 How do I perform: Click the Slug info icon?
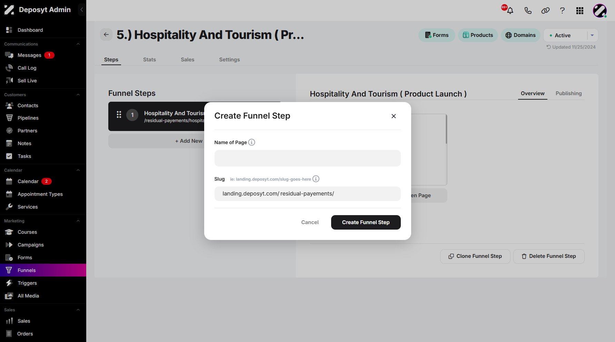pos(316,179)
